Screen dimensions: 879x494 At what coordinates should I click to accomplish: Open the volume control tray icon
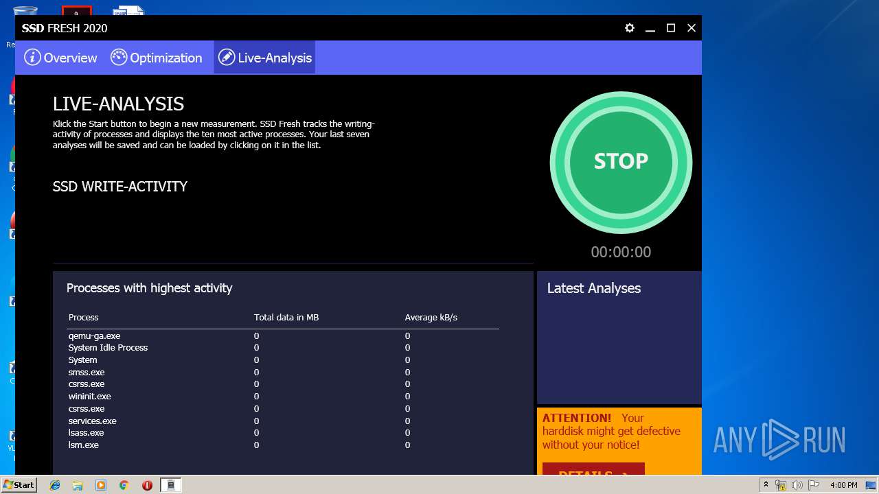pyautogui.click(x=797, y=485)
